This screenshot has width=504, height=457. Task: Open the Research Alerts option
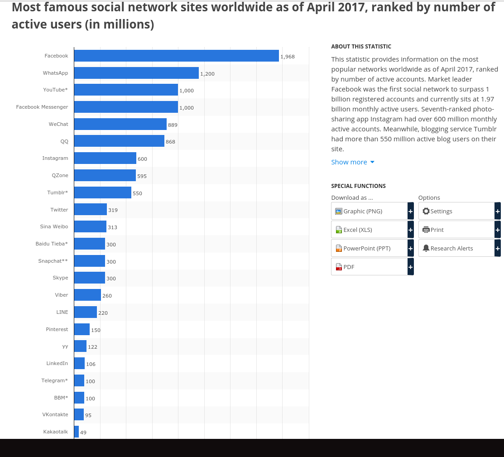(451, 248)
